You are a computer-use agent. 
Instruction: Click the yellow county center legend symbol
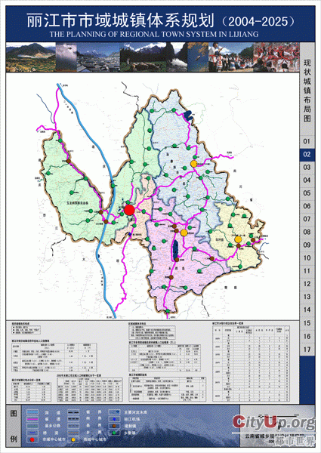(x=74, y=439)
